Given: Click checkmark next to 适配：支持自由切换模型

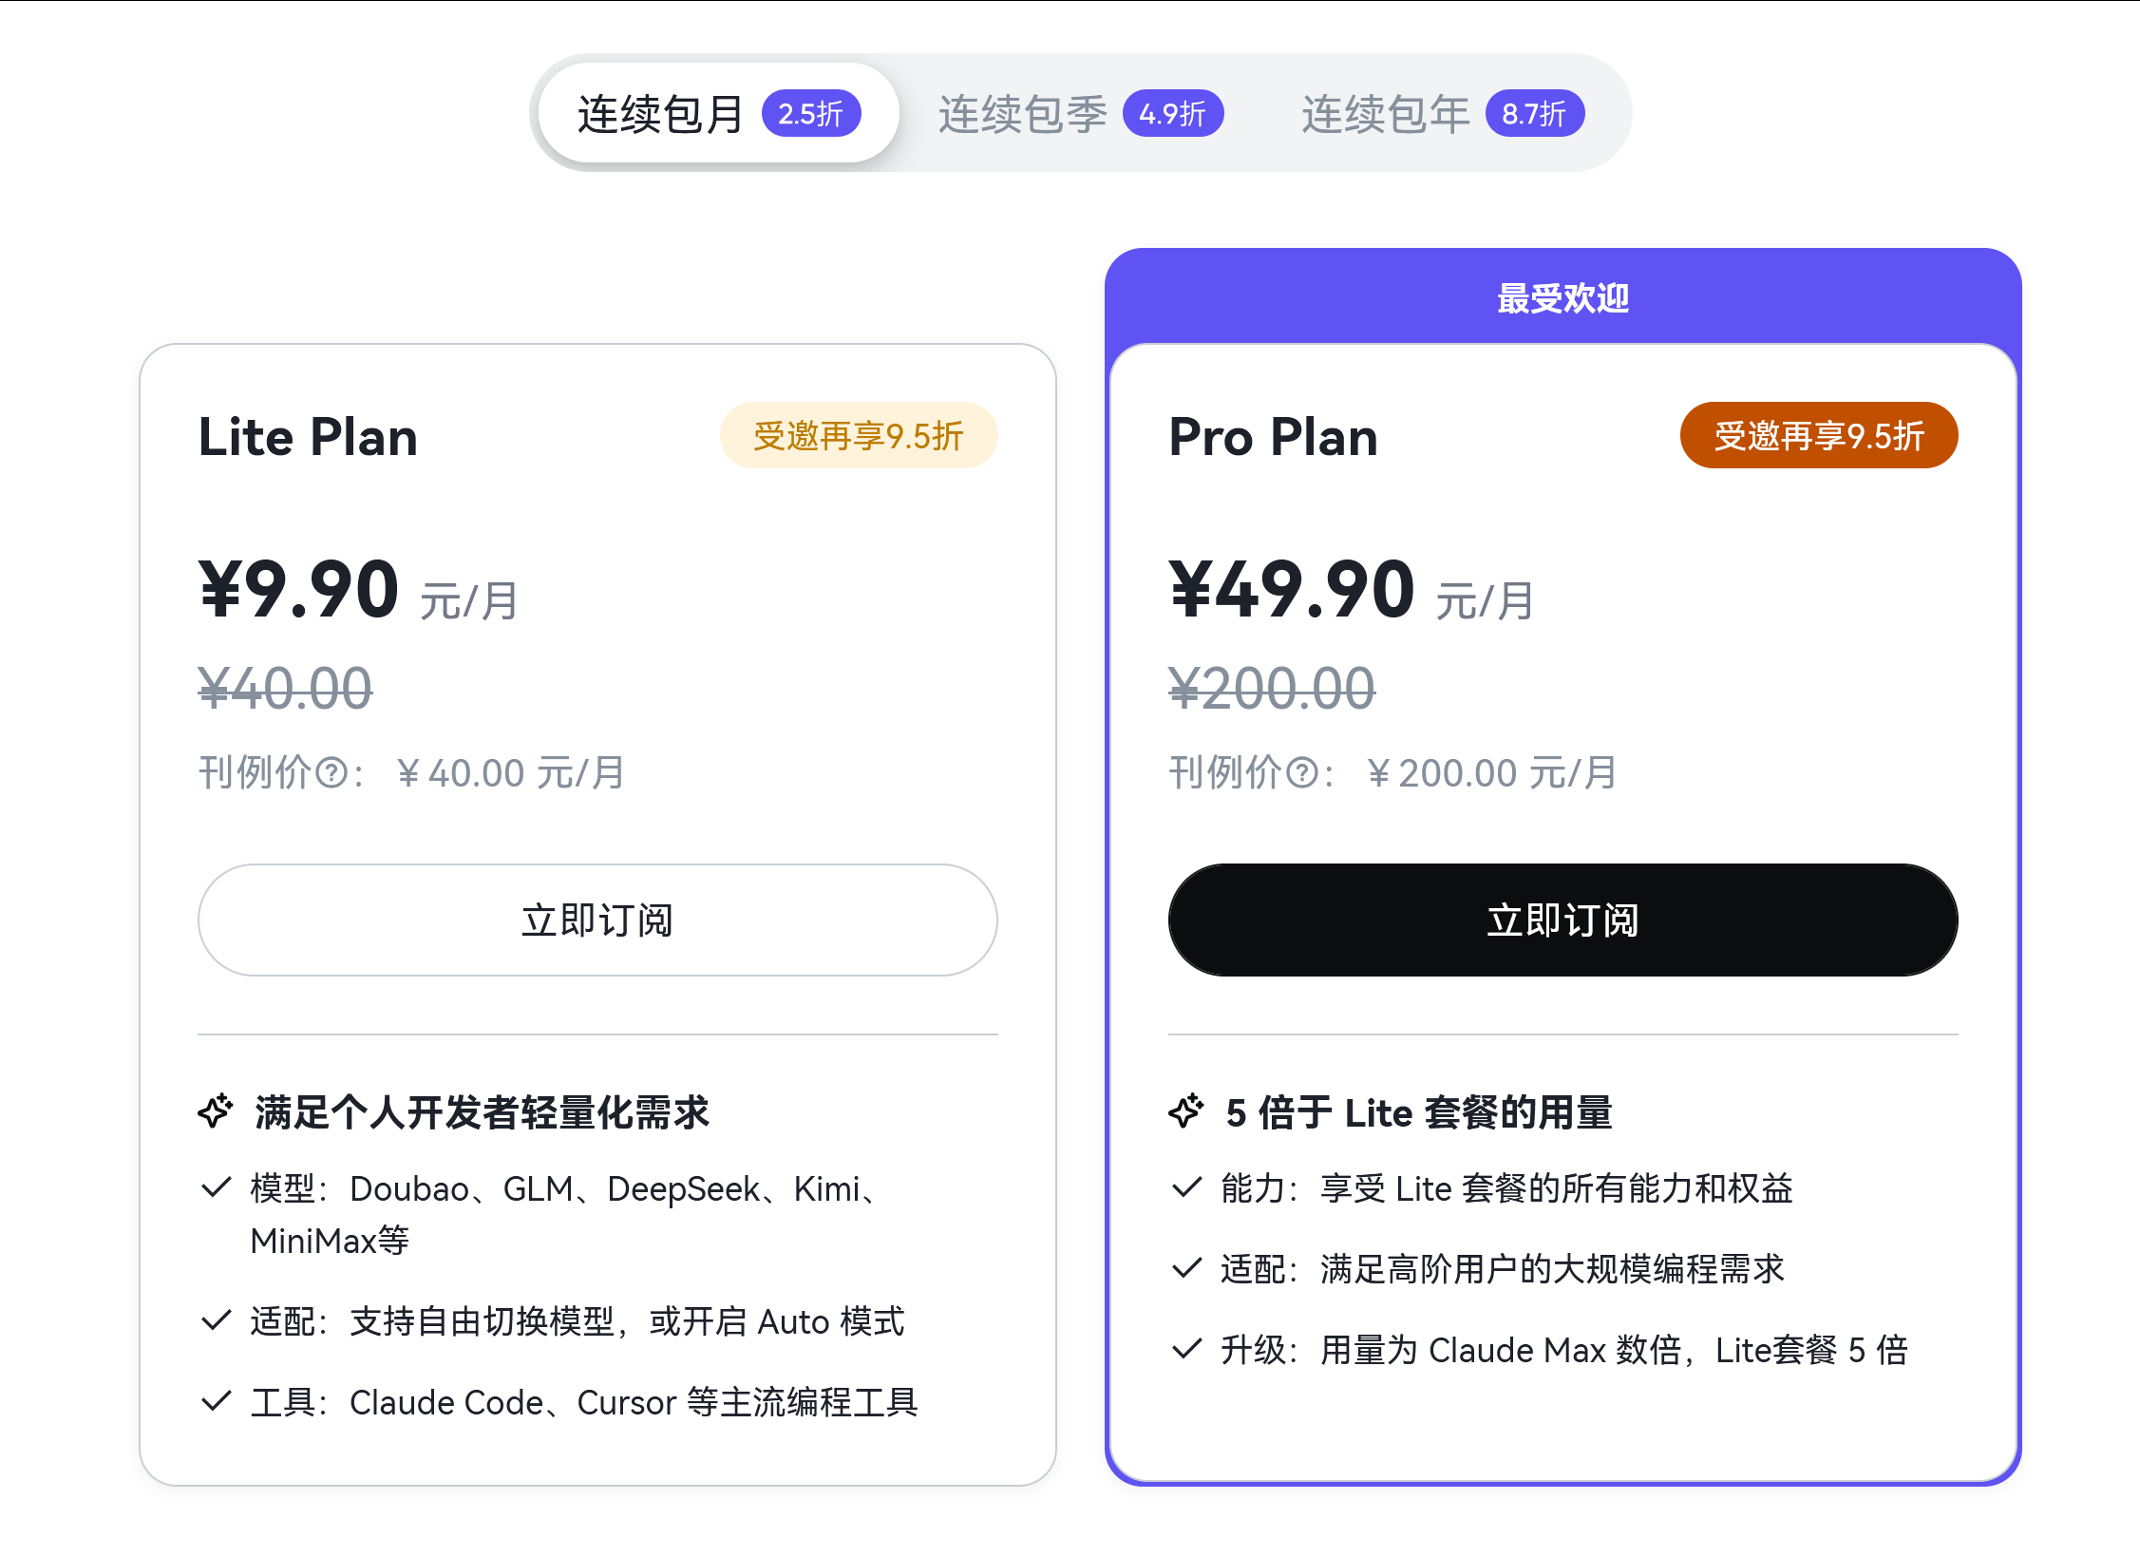Looking at the screenshot, I should pyautogui.click(x=217, y=1320).
